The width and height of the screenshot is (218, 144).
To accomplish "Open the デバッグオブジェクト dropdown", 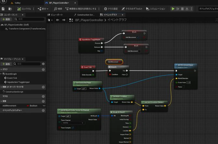I will tap(208, 9).
